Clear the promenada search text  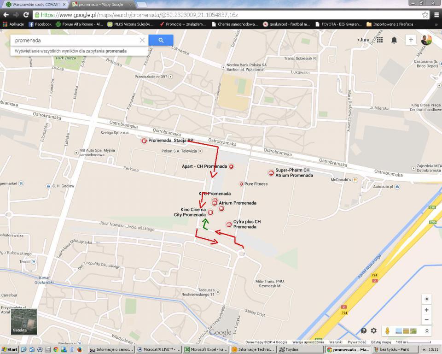pyautogui.click(x=142, y=41)
